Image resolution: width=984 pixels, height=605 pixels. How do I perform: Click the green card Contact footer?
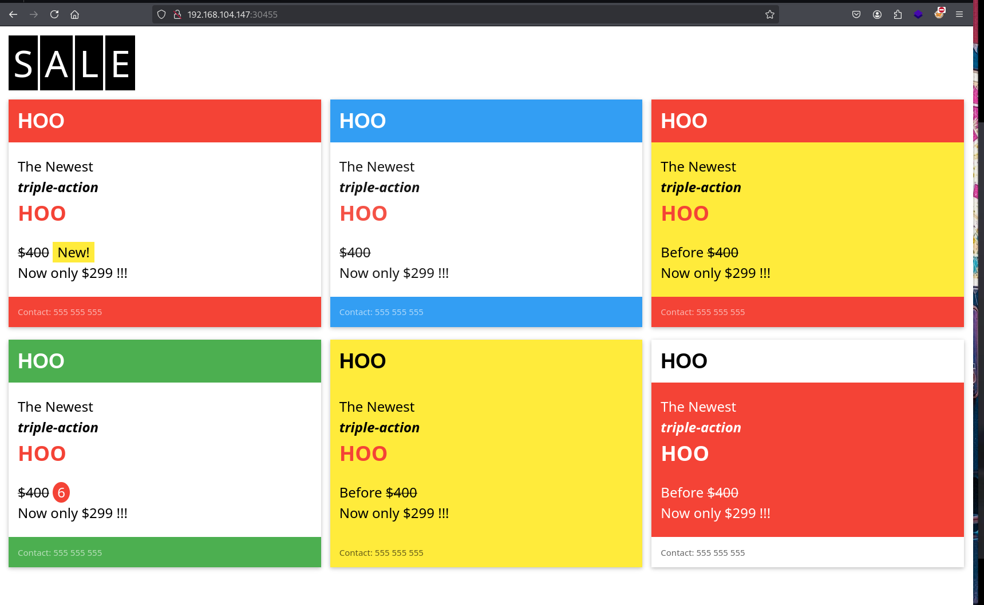pyautogui.click(x=165, y=552)
